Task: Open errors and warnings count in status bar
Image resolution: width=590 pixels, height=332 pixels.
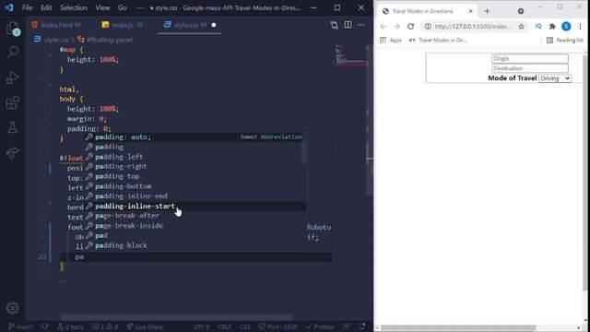Action: click(105, 326)
